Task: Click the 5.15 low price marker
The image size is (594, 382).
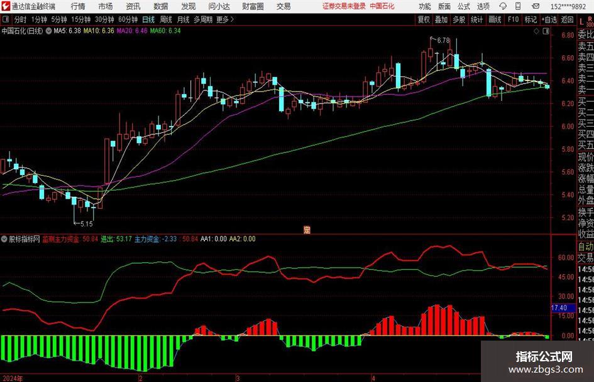Action: click(x=86, y=224)
